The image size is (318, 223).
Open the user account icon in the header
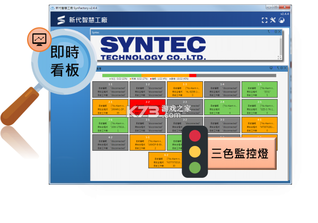[x=281, y=20]
